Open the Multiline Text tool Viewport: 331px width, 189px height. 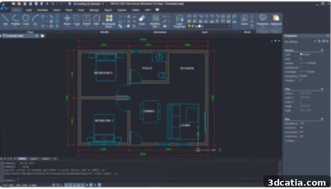point(156,21)
